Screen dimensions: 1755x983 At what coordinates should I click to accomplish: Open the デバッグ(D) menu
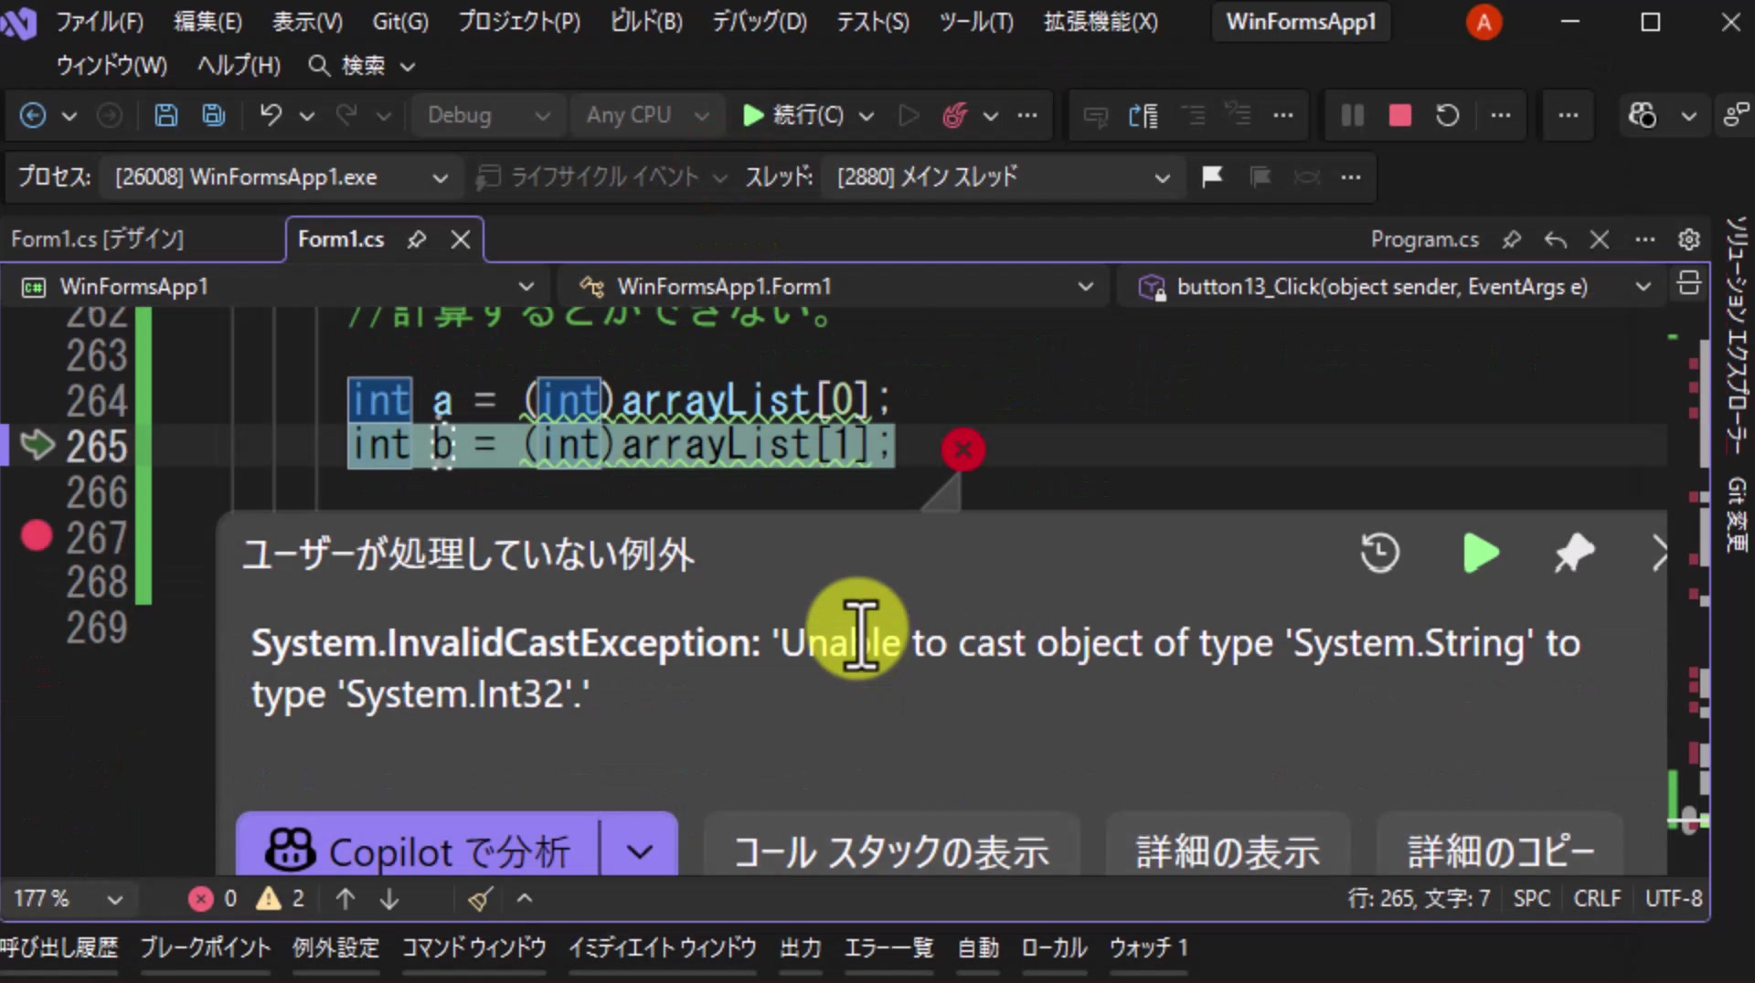pyautogui.click(x=760, y=22)
